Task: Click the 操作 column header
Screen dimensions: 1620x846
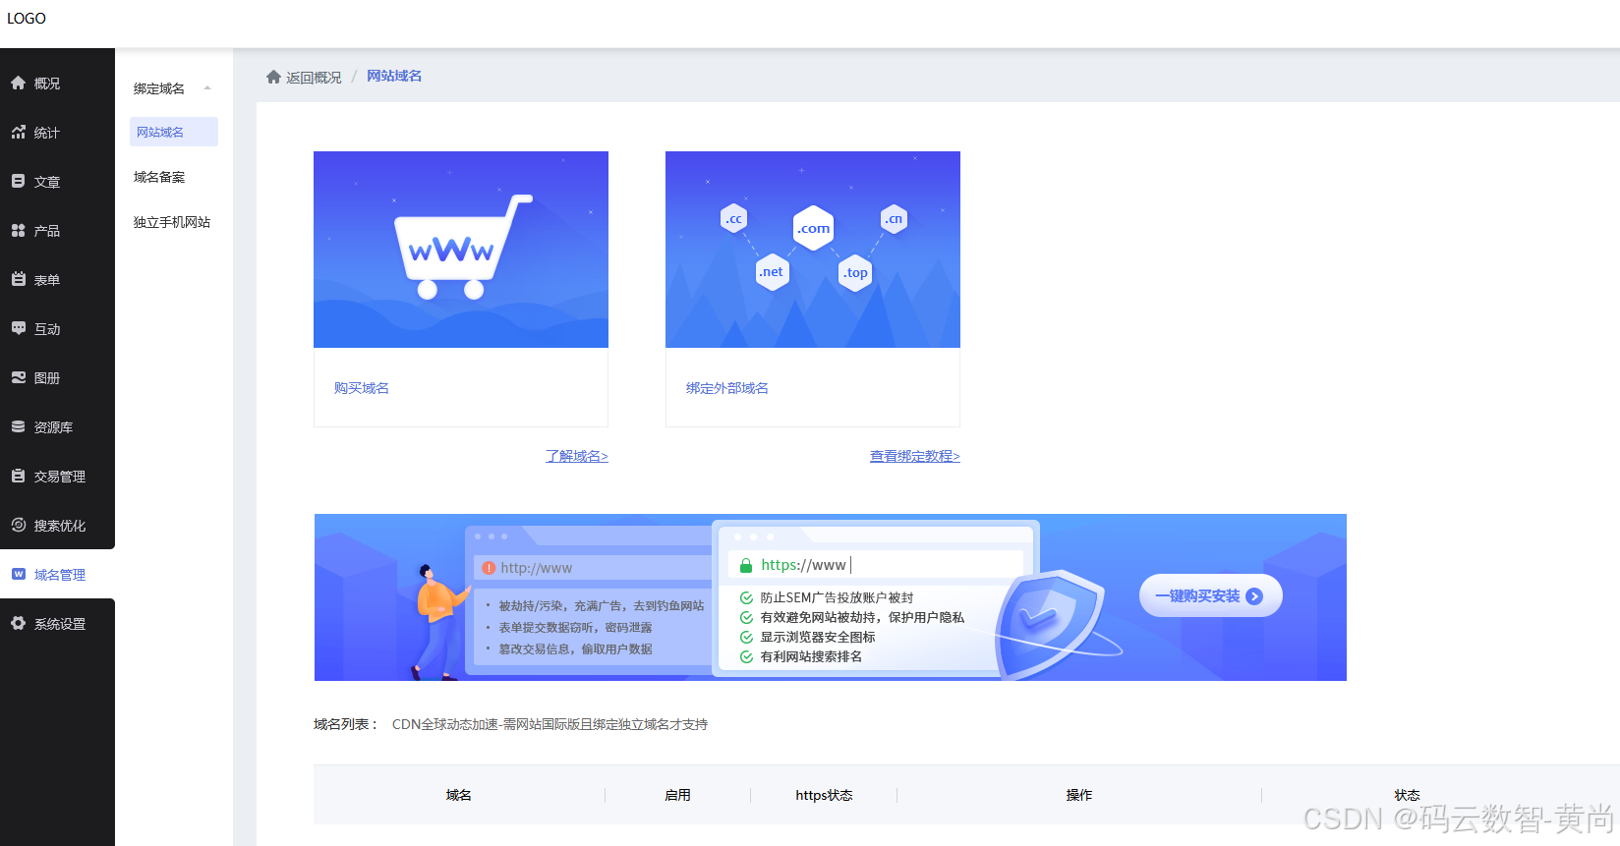Action: pos(1079,795)
